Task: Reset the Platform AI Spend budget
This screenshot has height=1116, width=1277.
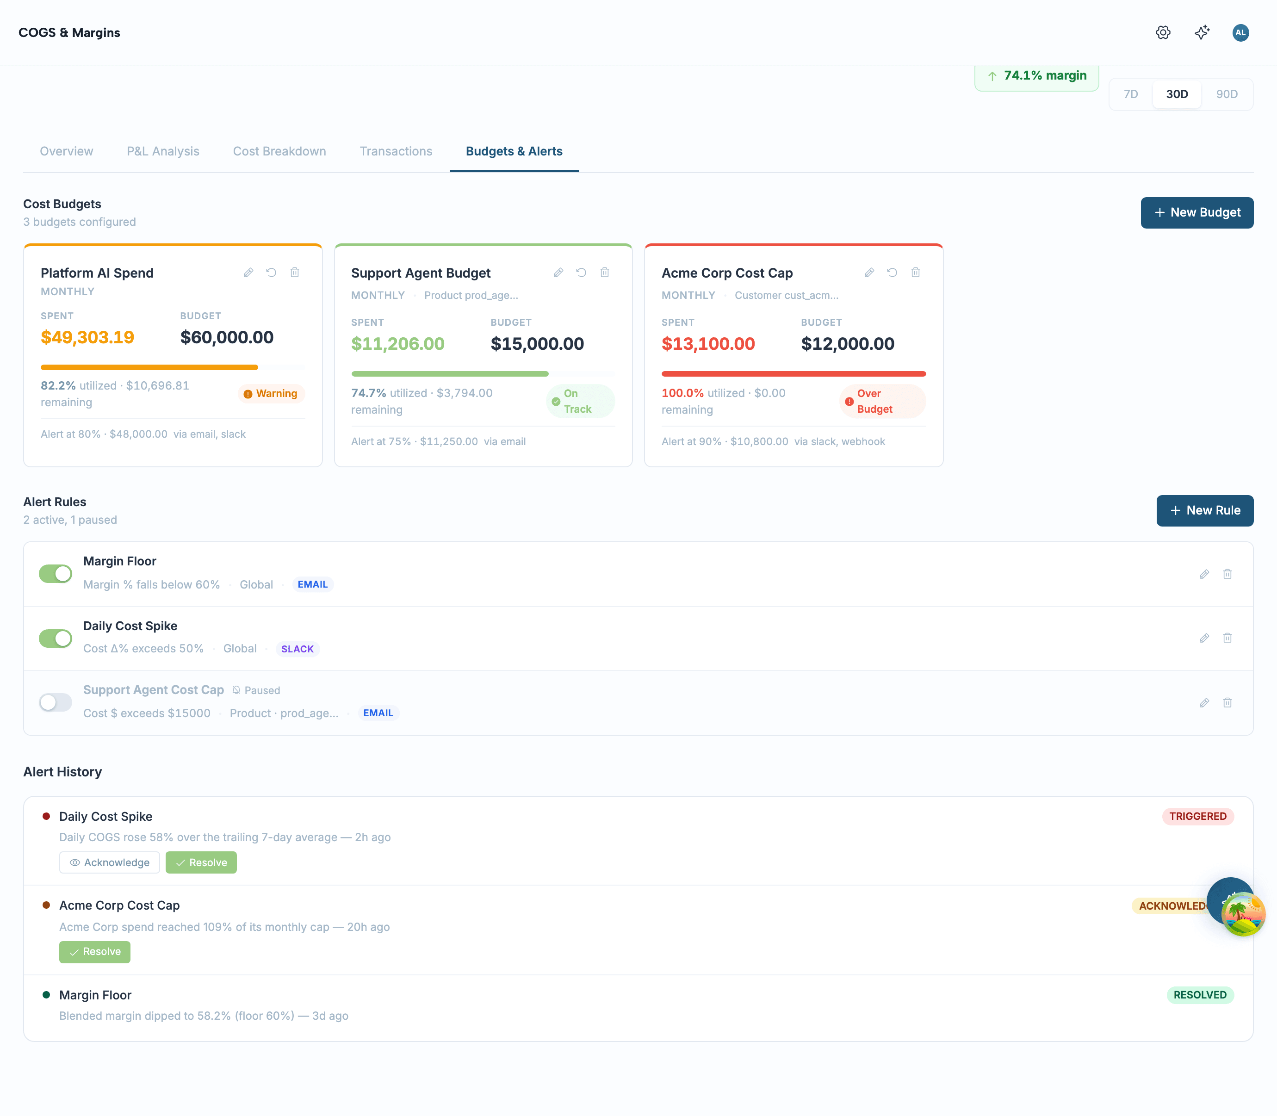Action: pyautogui.click(x=271, y=272)
